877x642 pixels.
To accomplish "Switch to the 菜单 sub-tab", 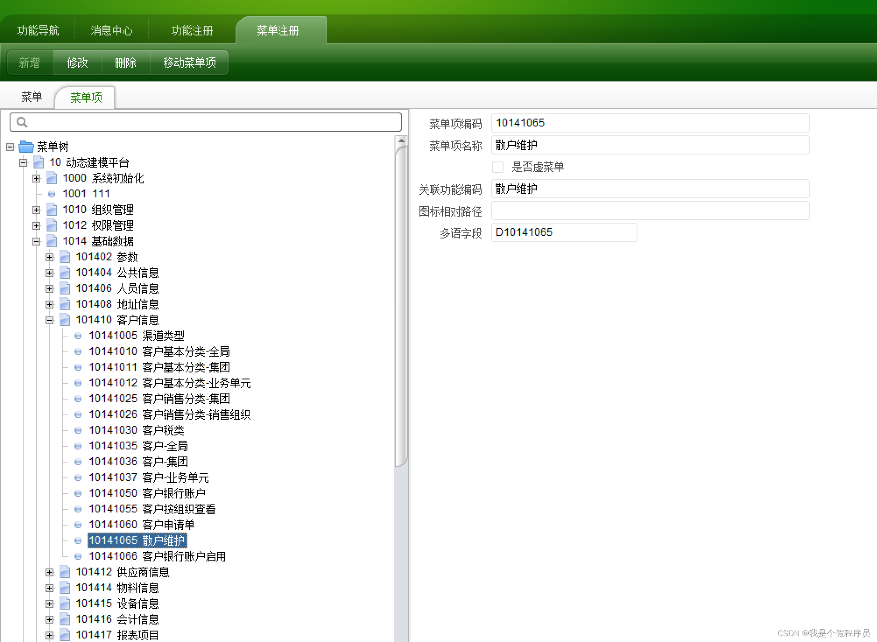I will (32, 97).
